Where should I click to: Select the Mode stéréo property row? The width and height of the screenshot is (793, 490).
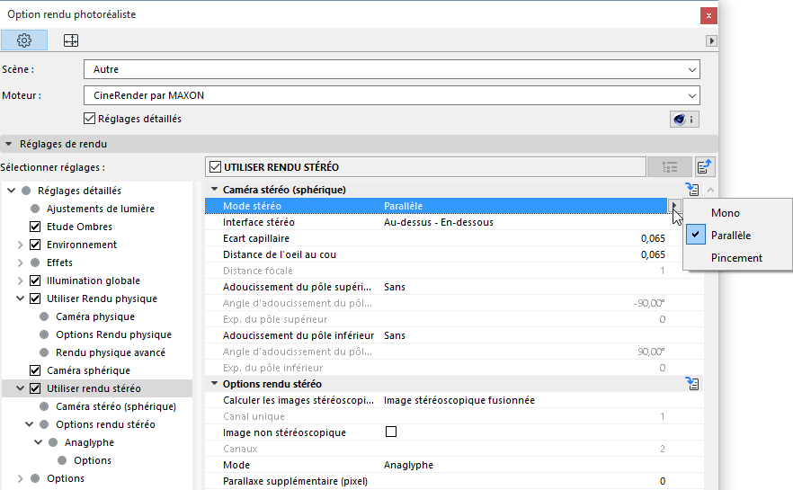(436, 206)
